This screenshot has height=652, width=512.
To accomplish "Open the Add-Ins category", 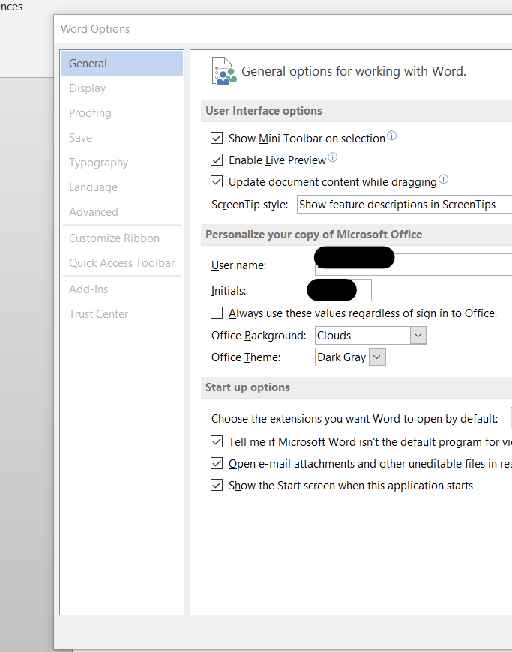I will 121,289.
